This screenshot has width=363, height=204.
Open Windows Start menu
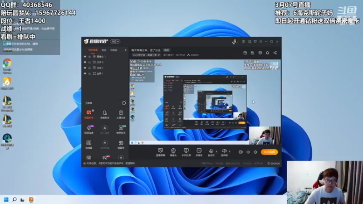(6, 199)
